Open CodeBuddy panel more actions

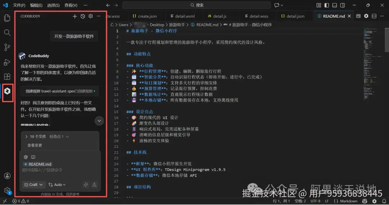click(x=98, y=16)
